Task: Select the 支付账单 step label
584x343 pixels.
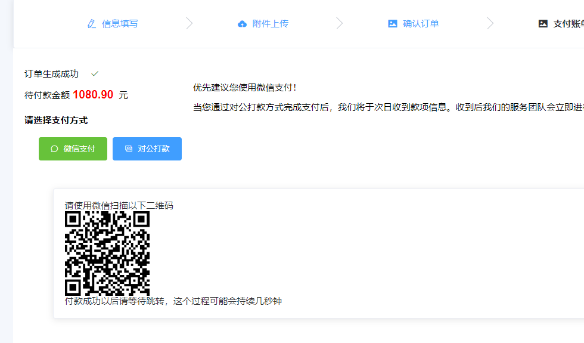Action: click(569, 24)
